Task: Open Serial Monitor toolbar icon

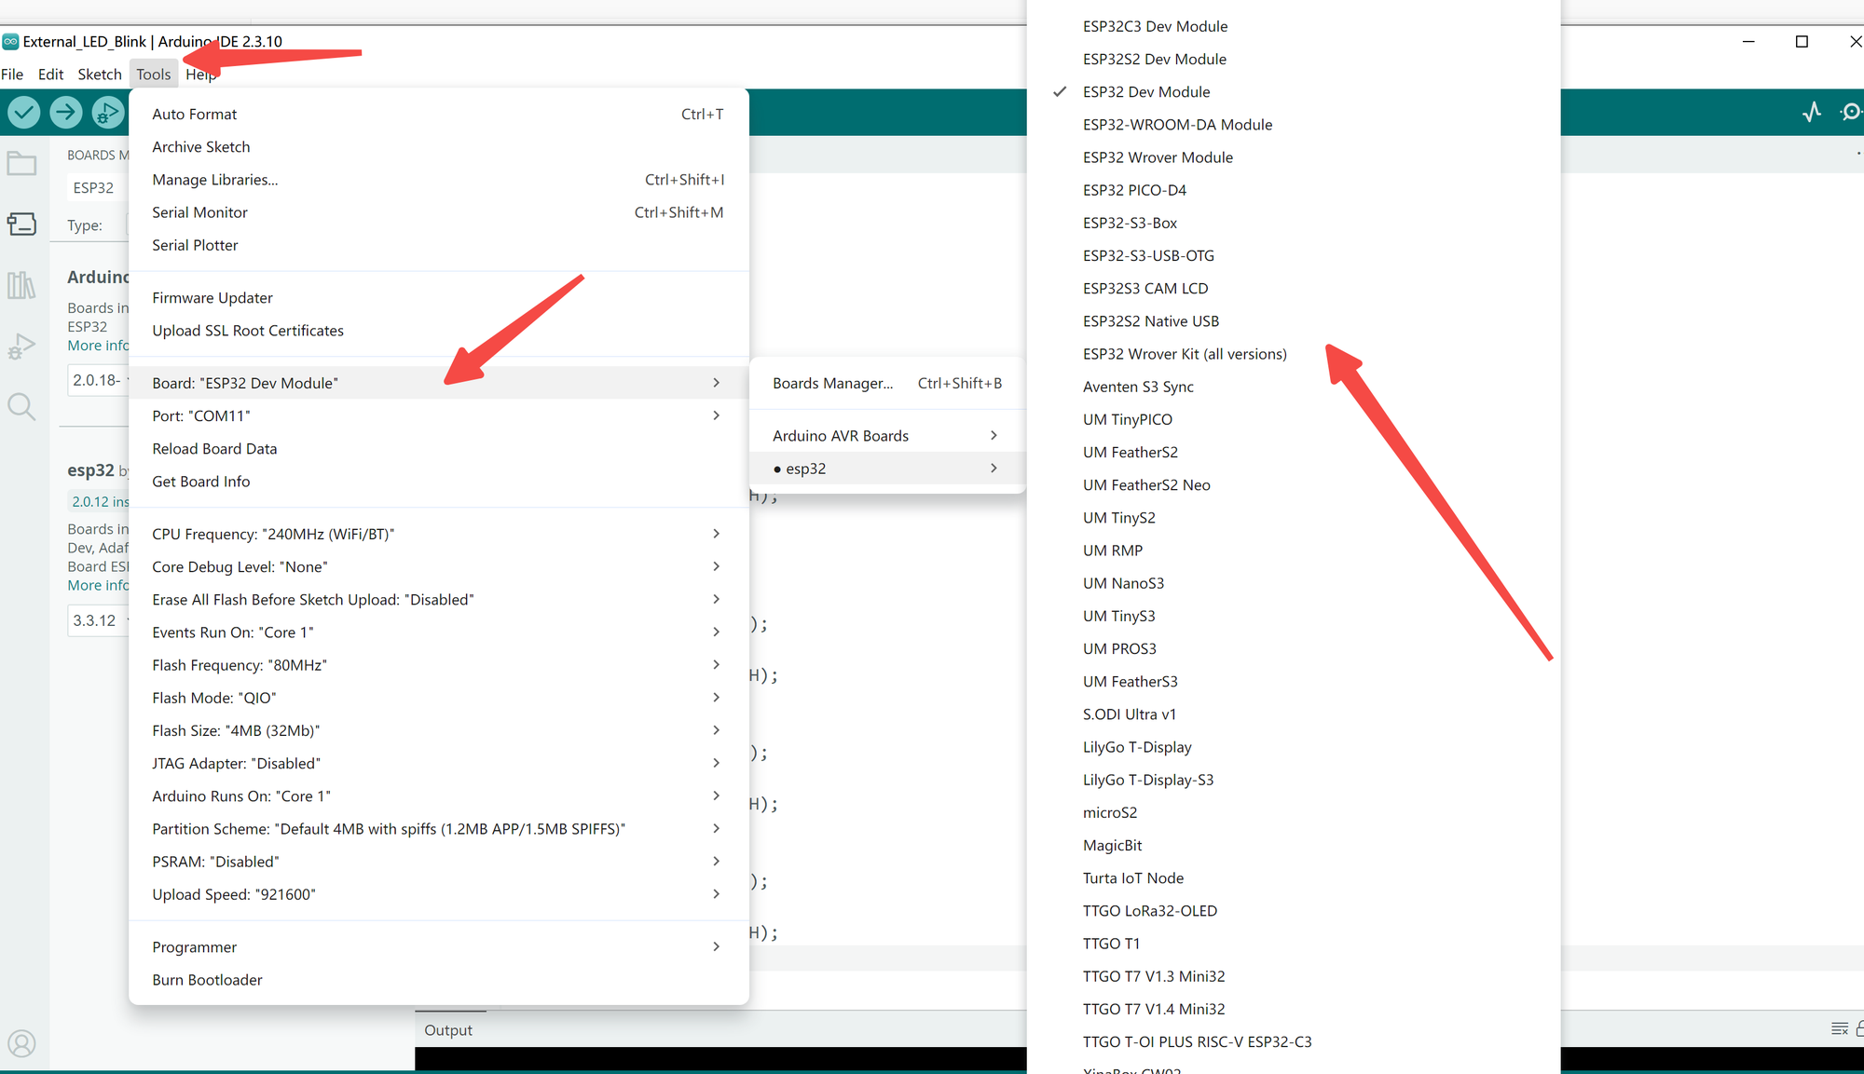Action: pos(1851,113)
